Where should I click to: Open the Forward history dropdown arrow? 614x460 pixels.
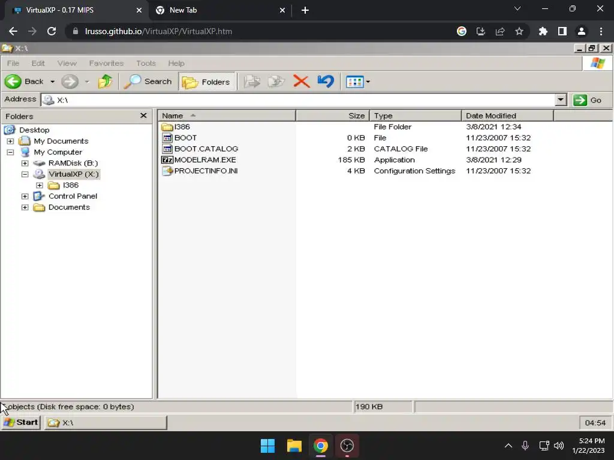pos(87,81)
